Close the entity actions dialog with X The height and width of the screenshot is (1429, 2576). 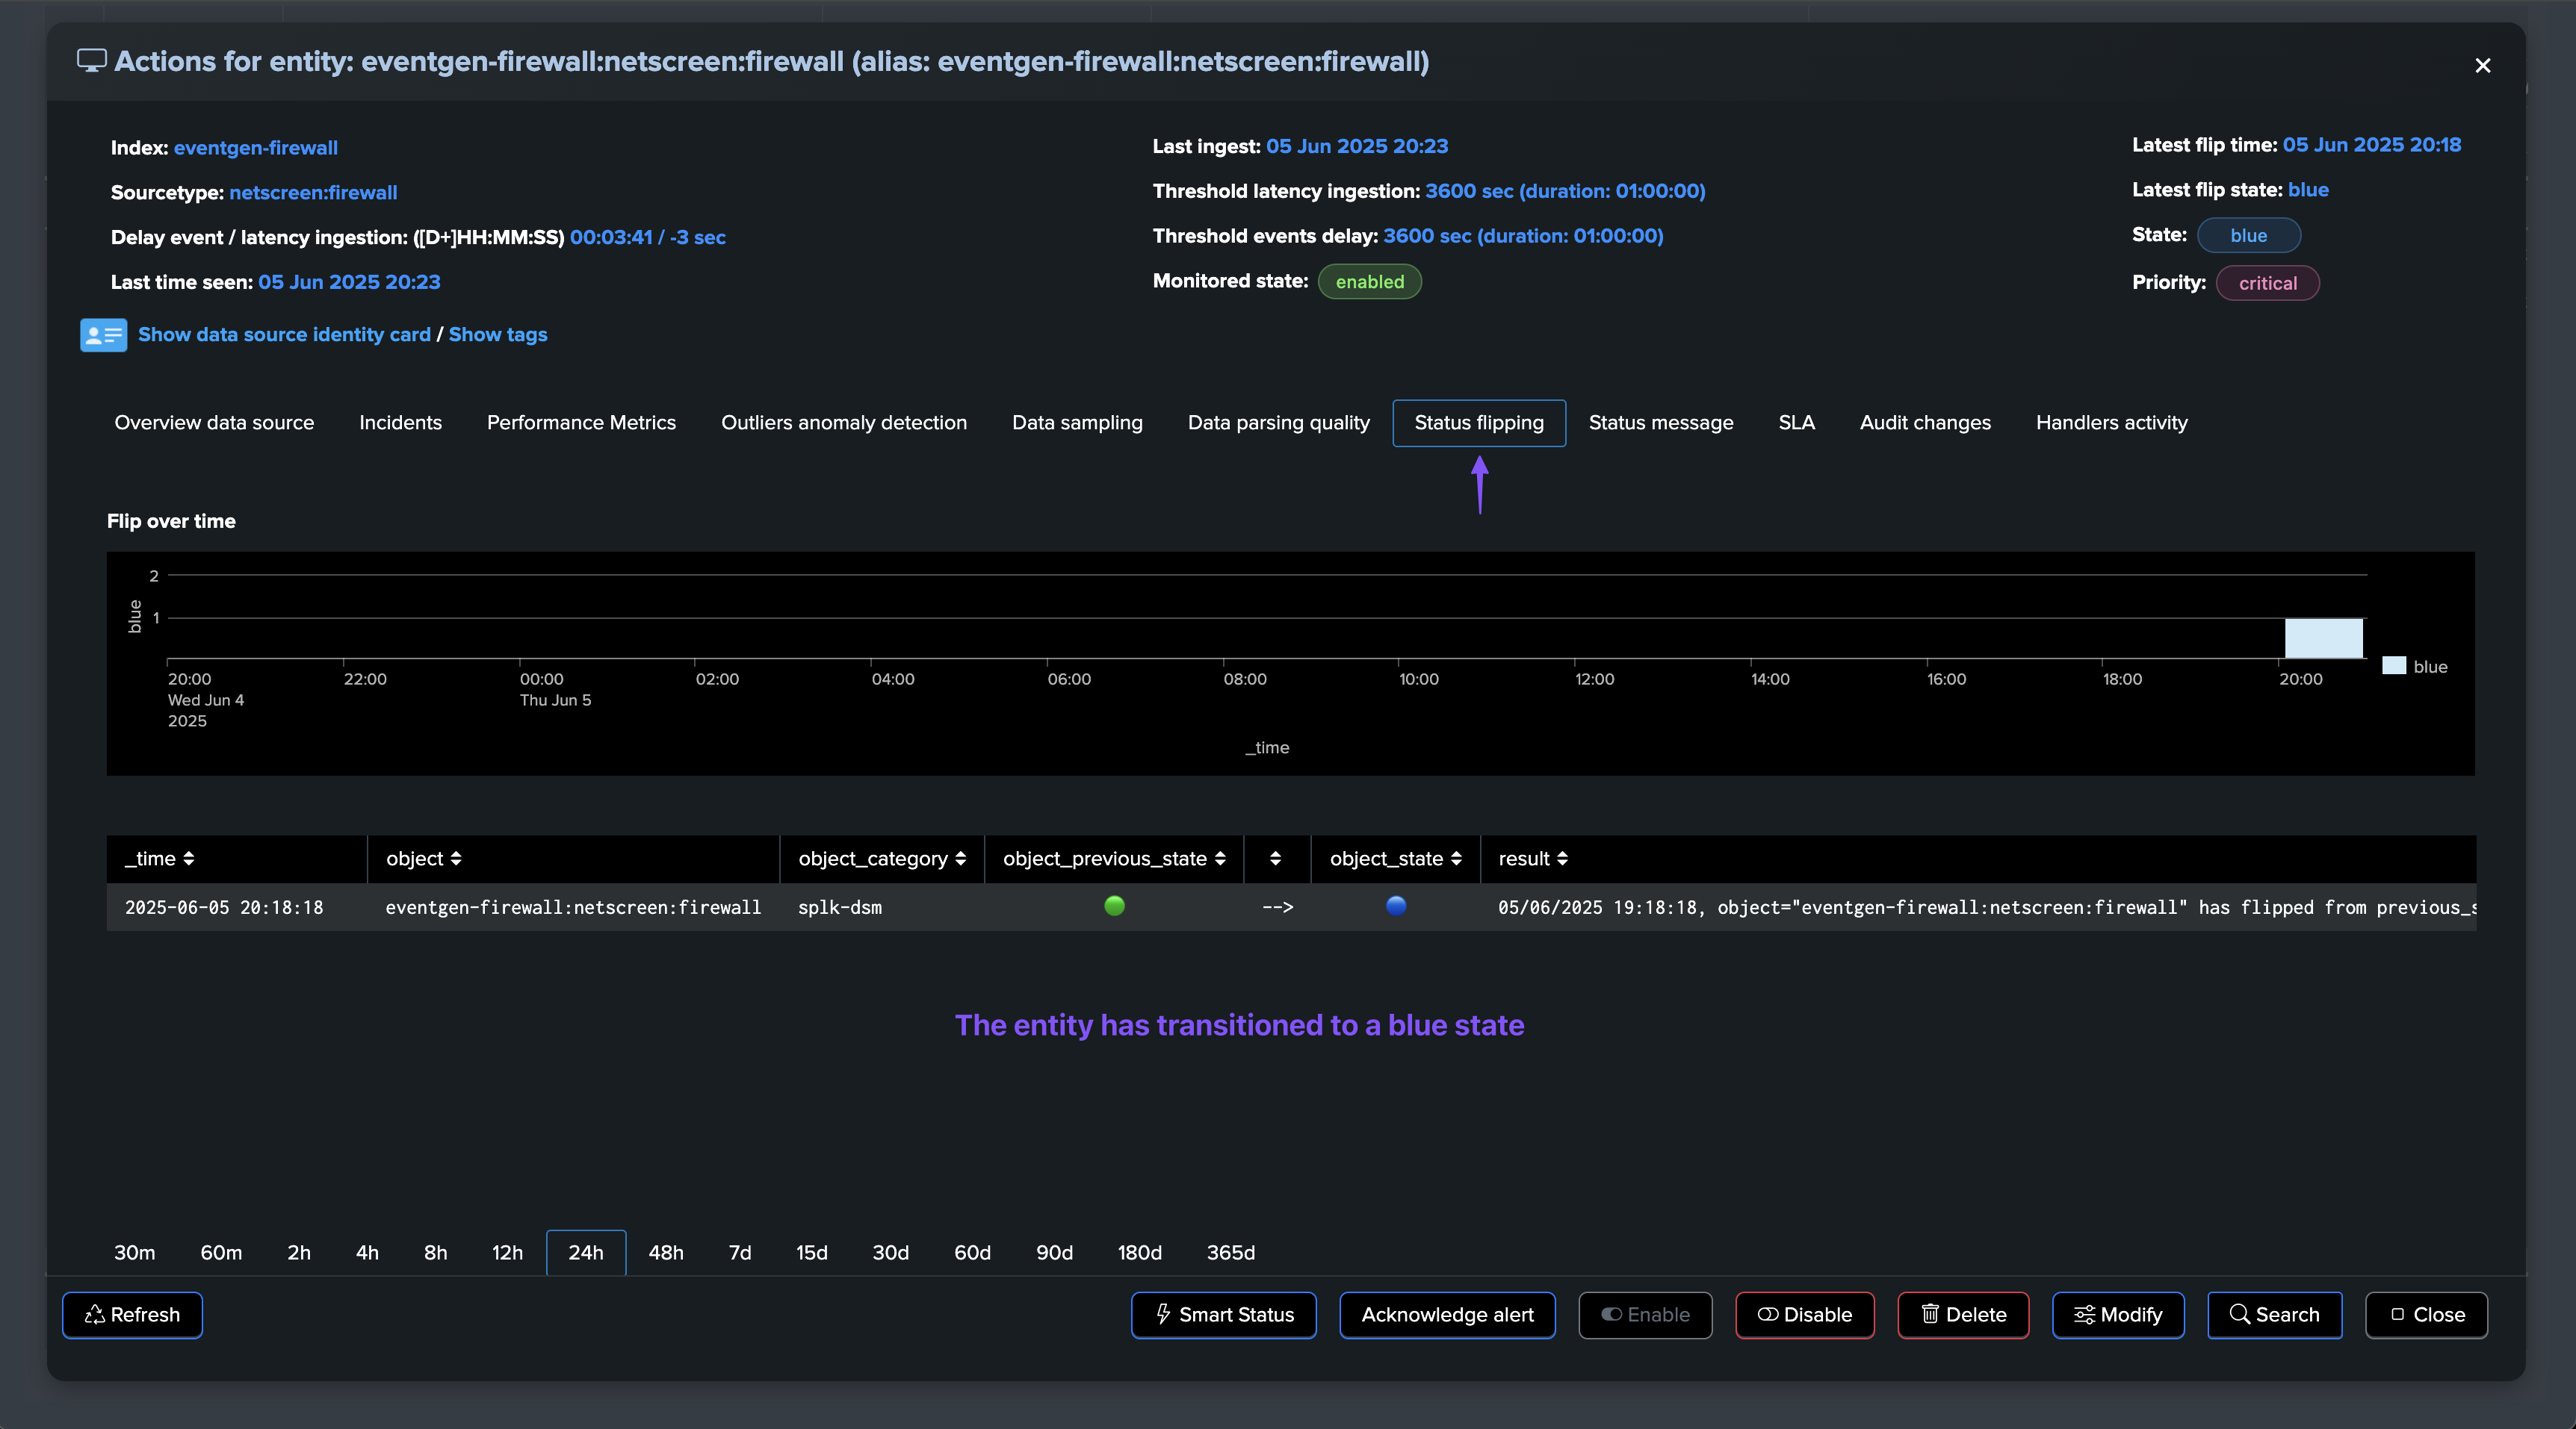pos(2482,66)
